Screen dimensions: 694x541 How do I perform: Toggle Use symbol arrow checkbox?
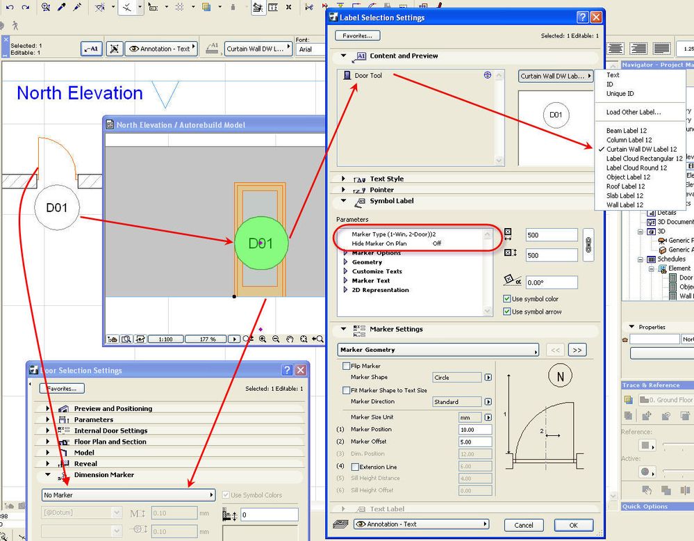507,312
